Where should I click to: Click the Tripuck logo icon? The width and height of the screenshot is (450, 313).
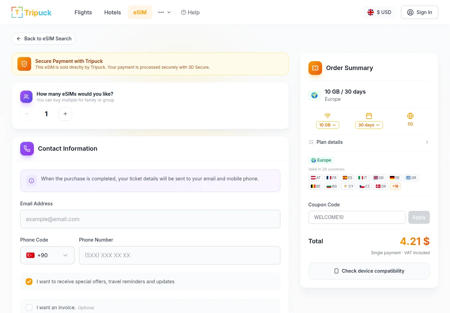click(17, 12)
